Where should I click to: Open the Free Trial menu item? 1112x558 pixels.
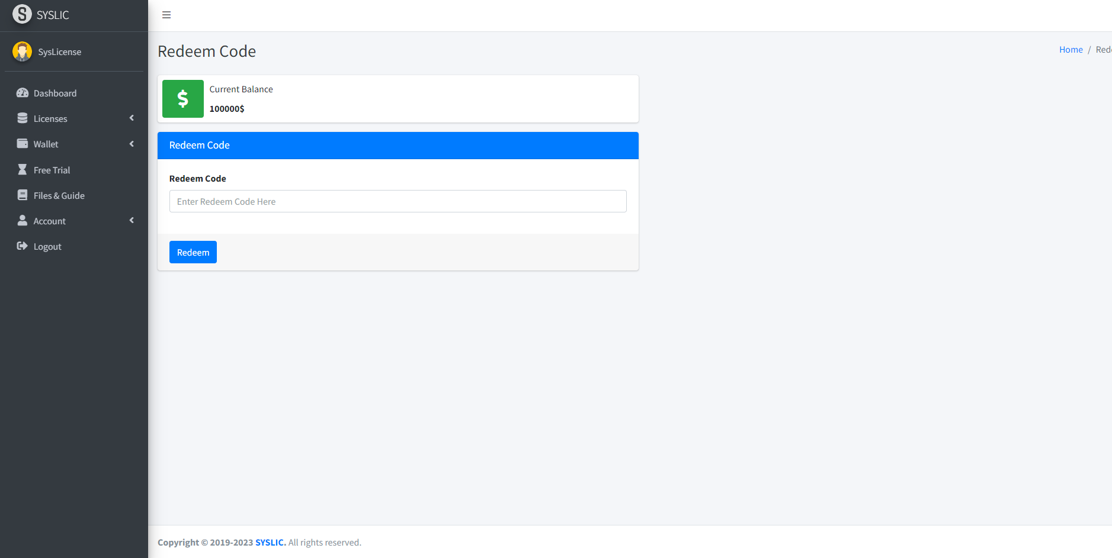pyautogui.click(x=52, y=170)
